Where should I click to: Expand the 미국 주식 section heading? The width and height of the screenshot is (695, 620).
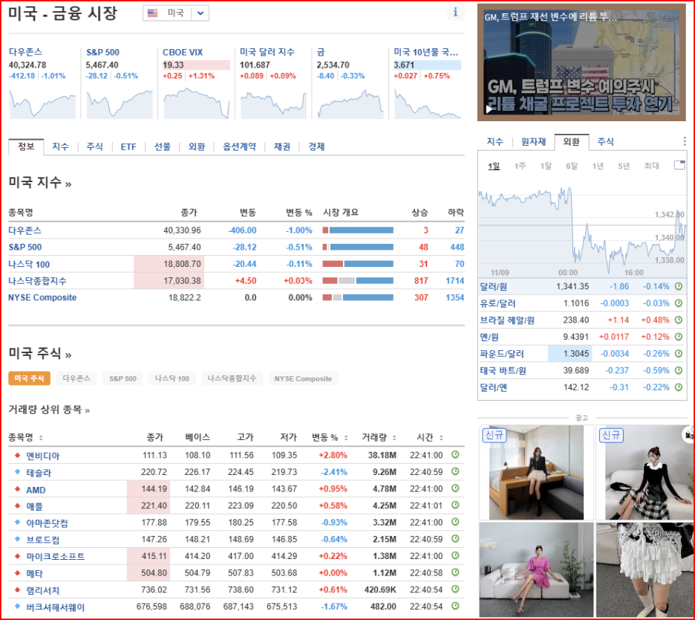coord(40,354)
